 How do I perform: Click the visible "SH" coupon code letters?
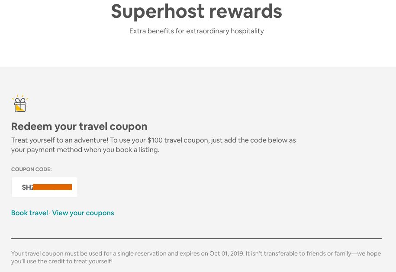tap(26, 187)
